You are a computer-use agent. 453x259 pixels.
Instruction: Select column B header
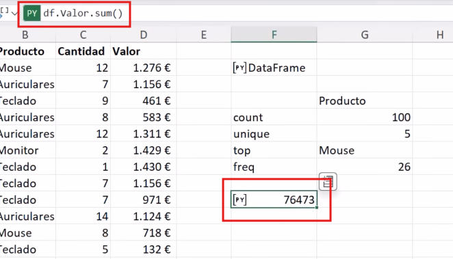point(25,35)
